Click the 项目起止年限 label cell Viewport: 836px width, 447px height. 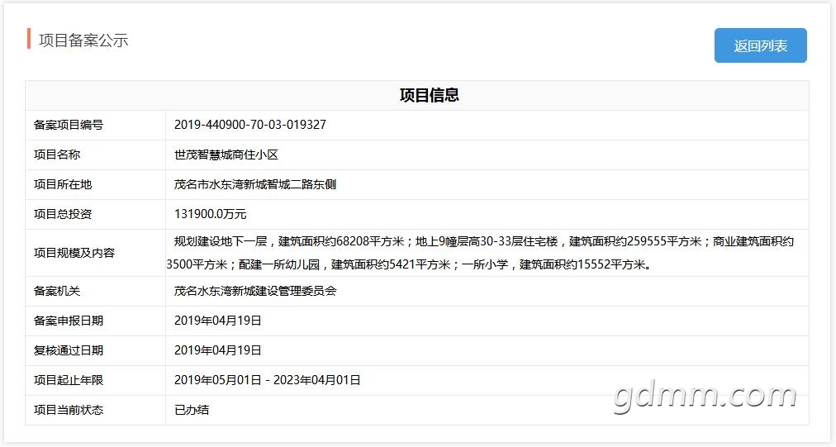(96, 381)
